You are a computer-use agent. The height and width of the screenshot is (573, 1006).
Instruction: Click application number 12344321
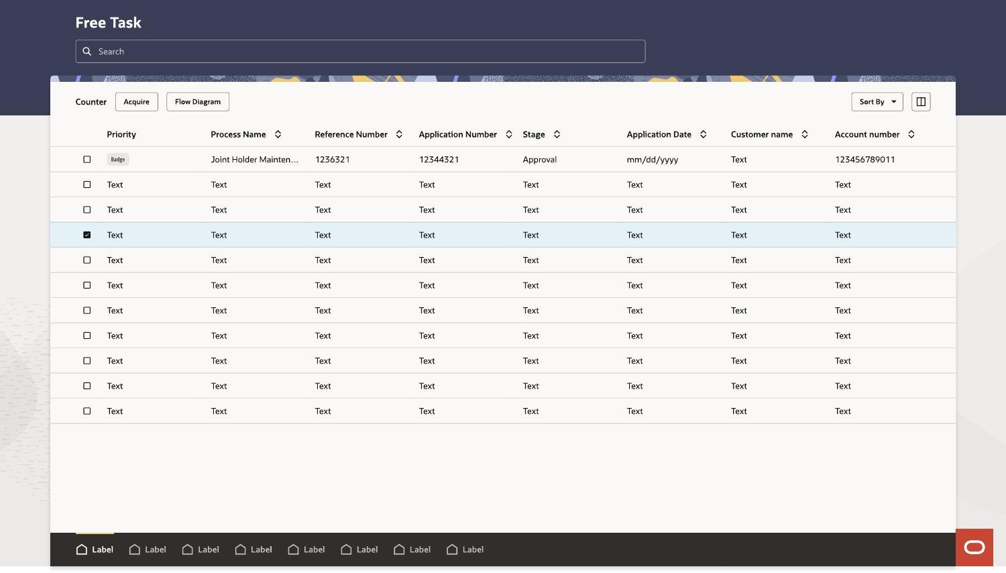pos(439,160)
